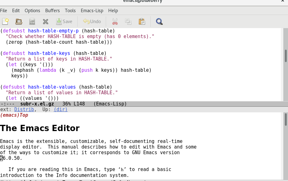288x181 pixels.
Task: Open the File menu
Action: coord(3,11)
